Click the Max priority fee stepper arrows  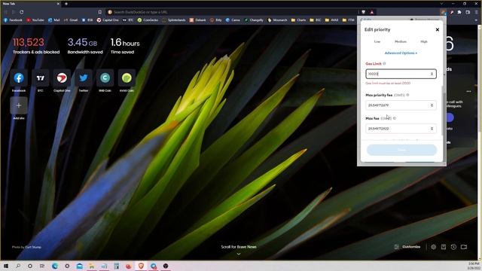[x=432, y=105]
